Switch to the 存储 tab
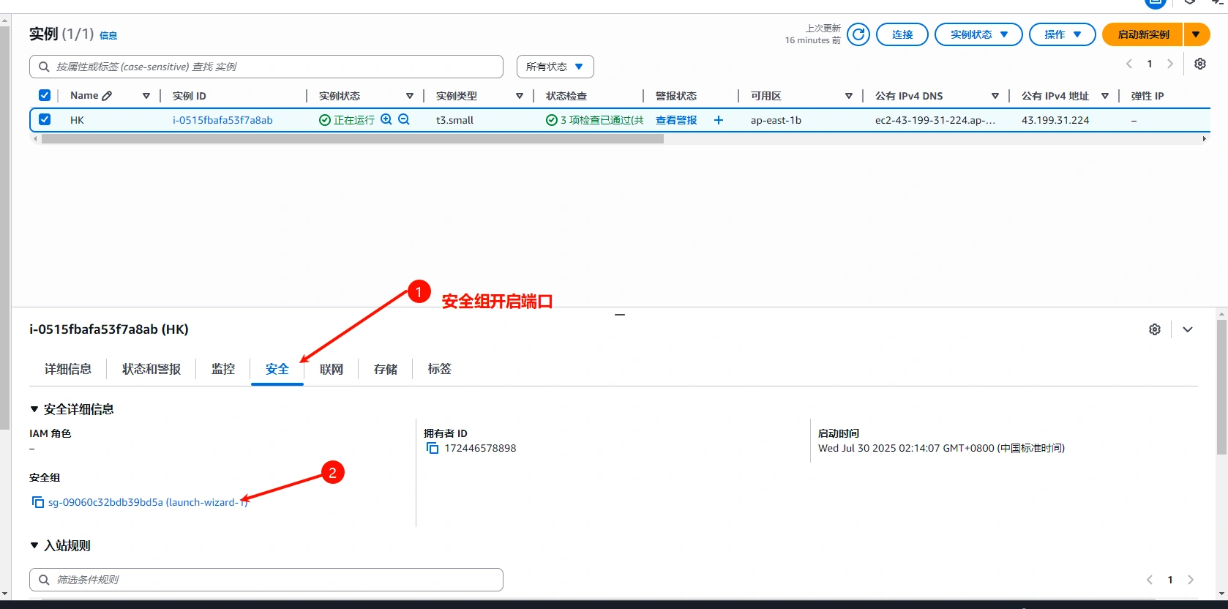The image size is (1228, 609). pyautogui.click(x=385, y=369)
